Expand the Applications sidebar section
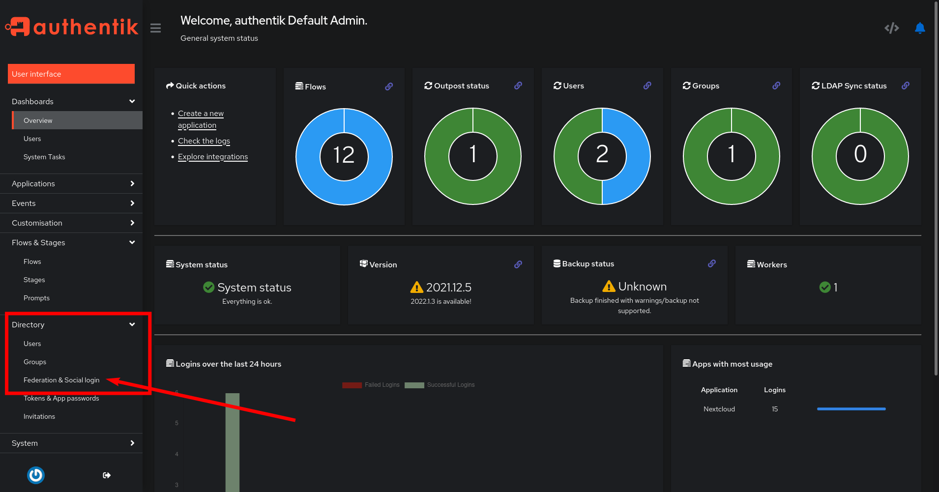The image size is (939, 492). click(x=71, y=183)
